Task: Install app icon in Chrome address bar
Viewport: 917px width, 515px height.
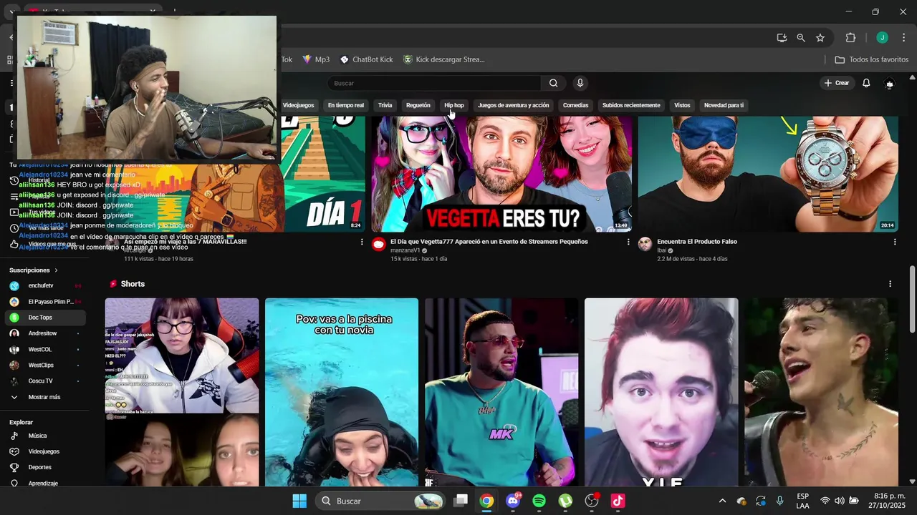Action: click(782, 38)
